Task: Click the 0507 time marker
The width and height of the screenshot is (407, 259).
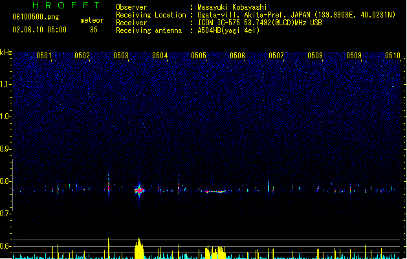Action: click(x=276, y=56)
